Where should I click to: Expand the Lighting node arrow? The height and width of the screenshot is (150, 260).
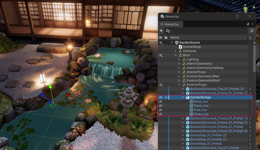point(180,59)
